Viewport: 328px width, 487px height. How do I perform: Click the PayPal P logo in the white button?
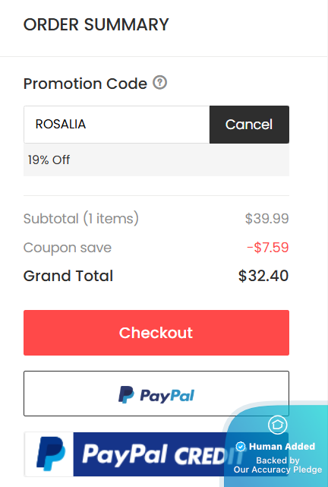126,395
